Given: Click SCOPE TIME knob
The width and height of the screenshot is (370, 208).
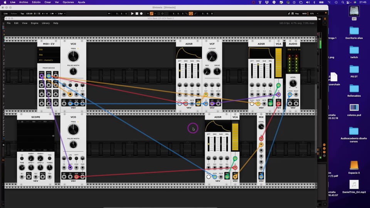Looking at the screenshot, I should [22, 168].
